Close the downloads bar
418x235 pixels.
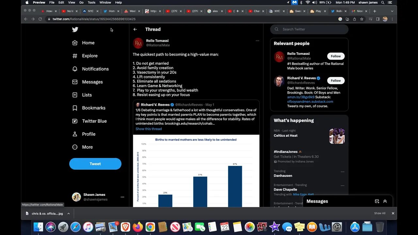coord(393,213)
